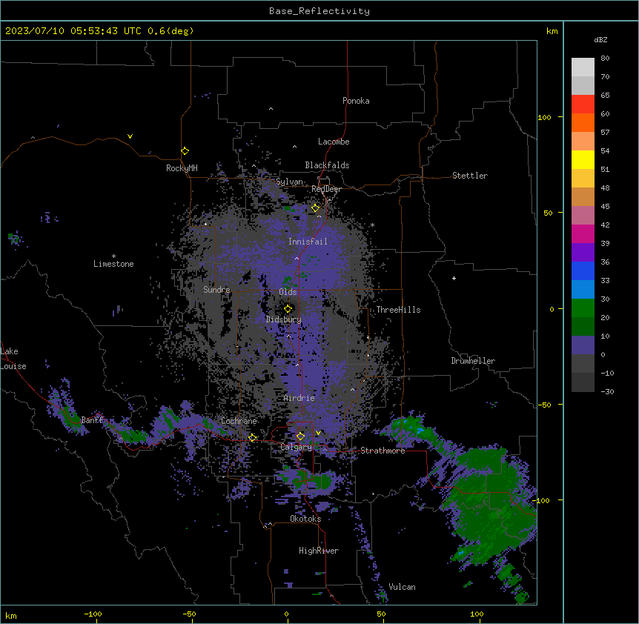639x624 pixels.
Task: Click the dBZ legend heading
Action: 600,39
